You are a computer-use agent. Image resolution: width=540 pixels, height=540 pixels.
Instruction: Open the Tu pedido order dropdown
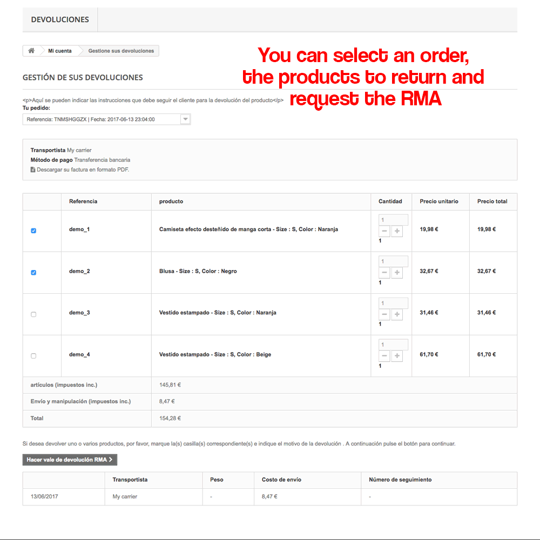(x=107, y=119)
